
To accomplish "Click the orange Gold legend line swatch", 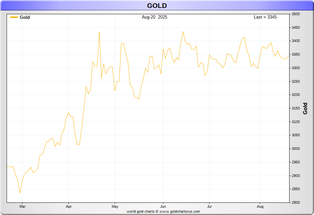I will point(14,17).
